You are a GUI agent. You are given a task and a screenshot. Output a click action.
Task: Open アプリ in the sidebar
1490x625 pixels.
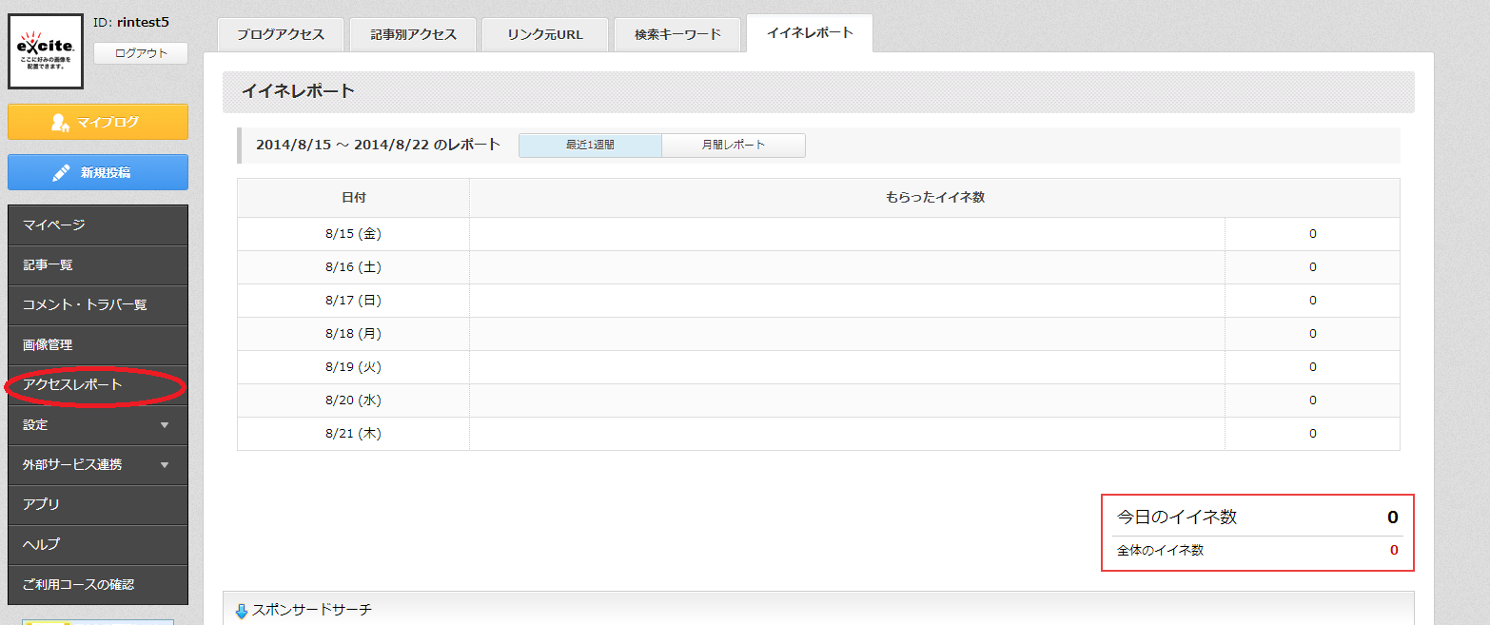point(98,504)
